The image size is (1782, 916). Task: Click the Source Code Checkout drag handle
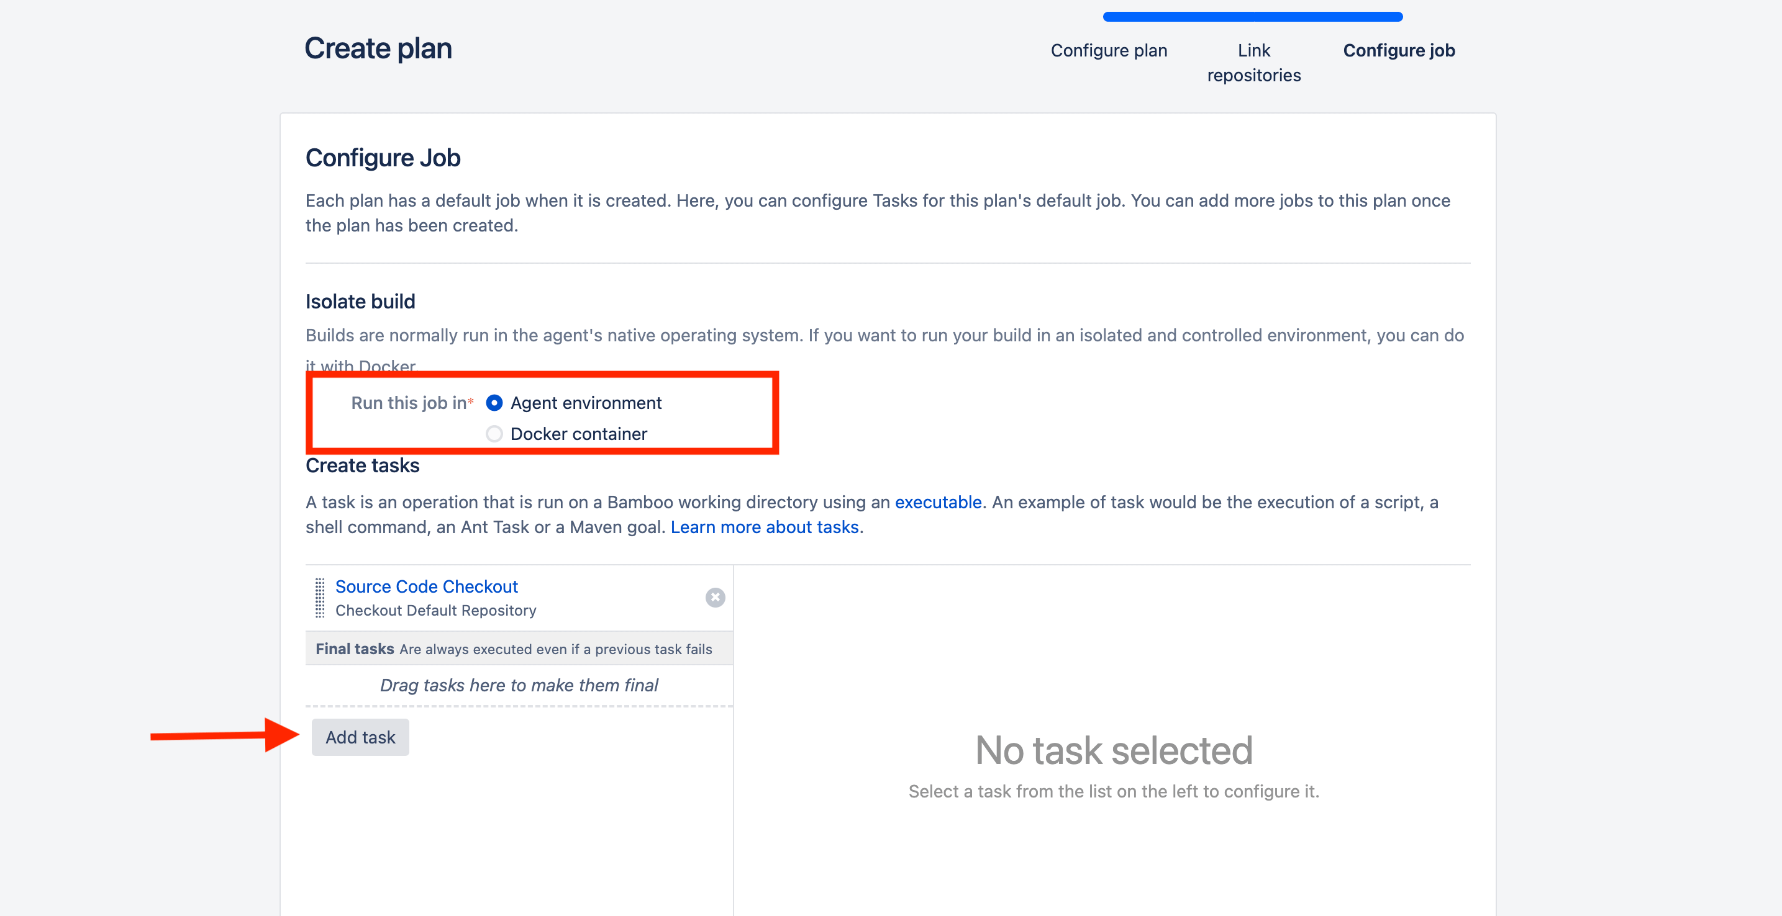coord(320,598)
